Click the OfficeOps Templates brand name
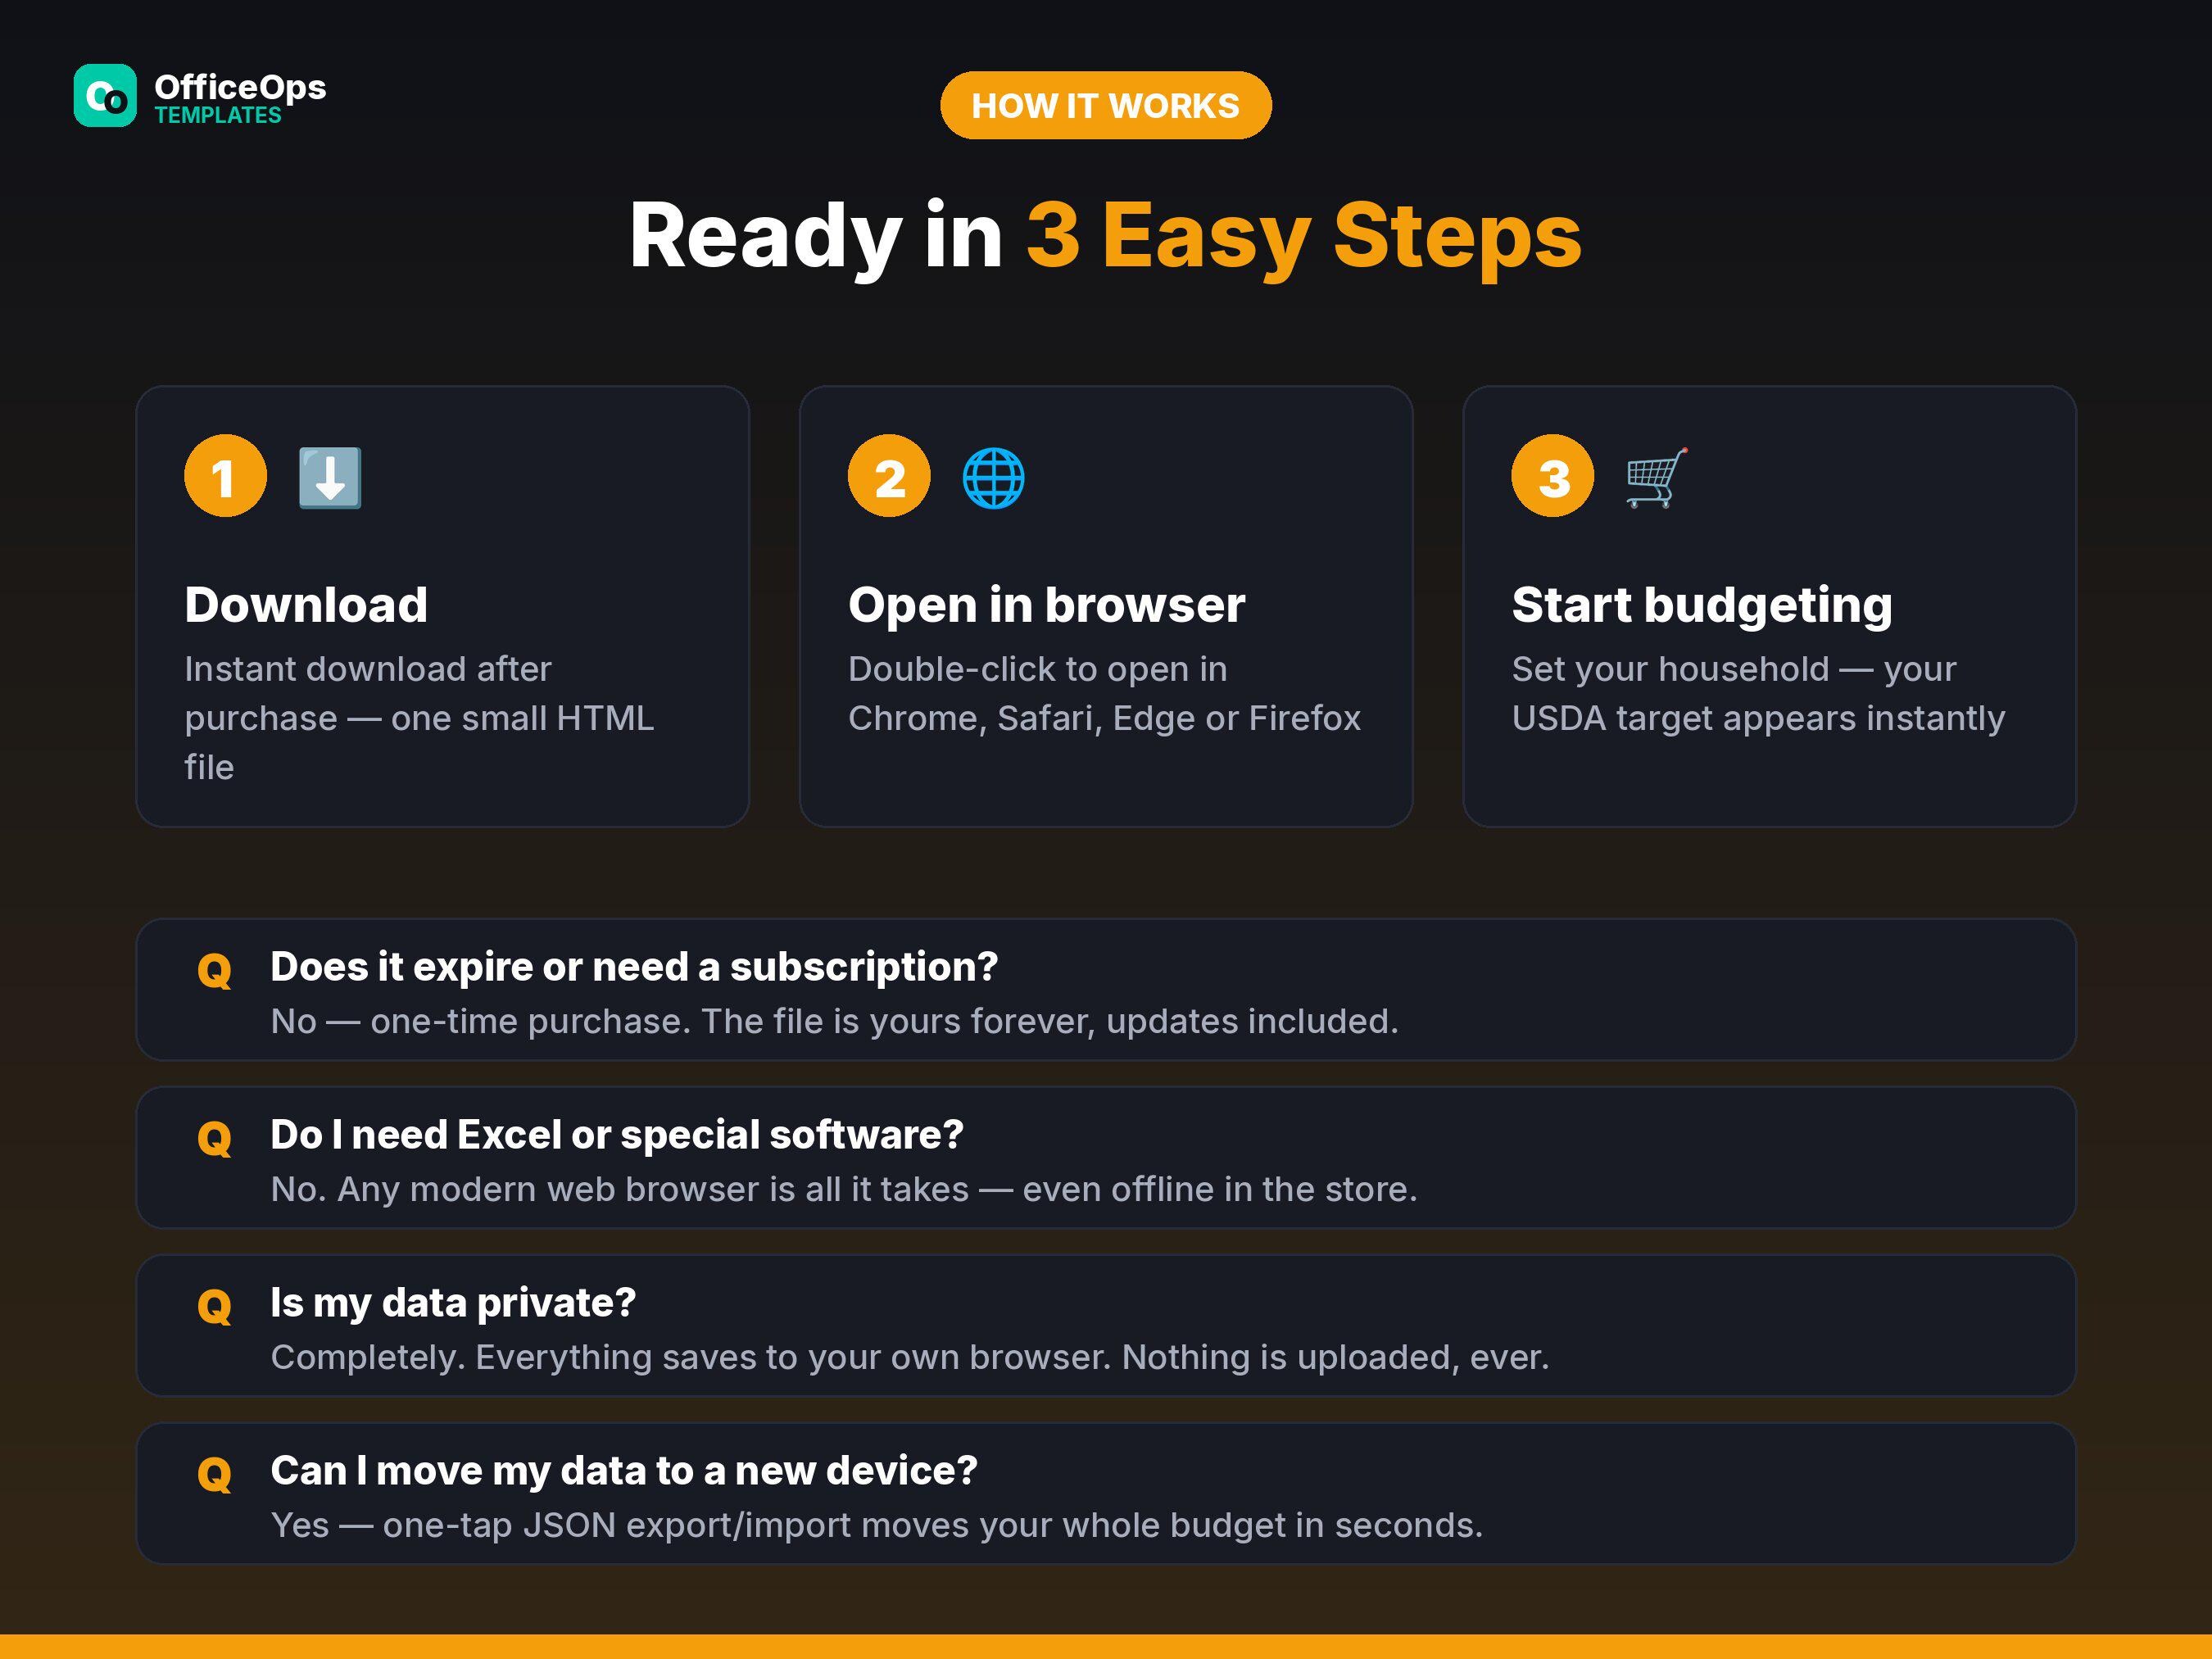 tap(240, 98)
